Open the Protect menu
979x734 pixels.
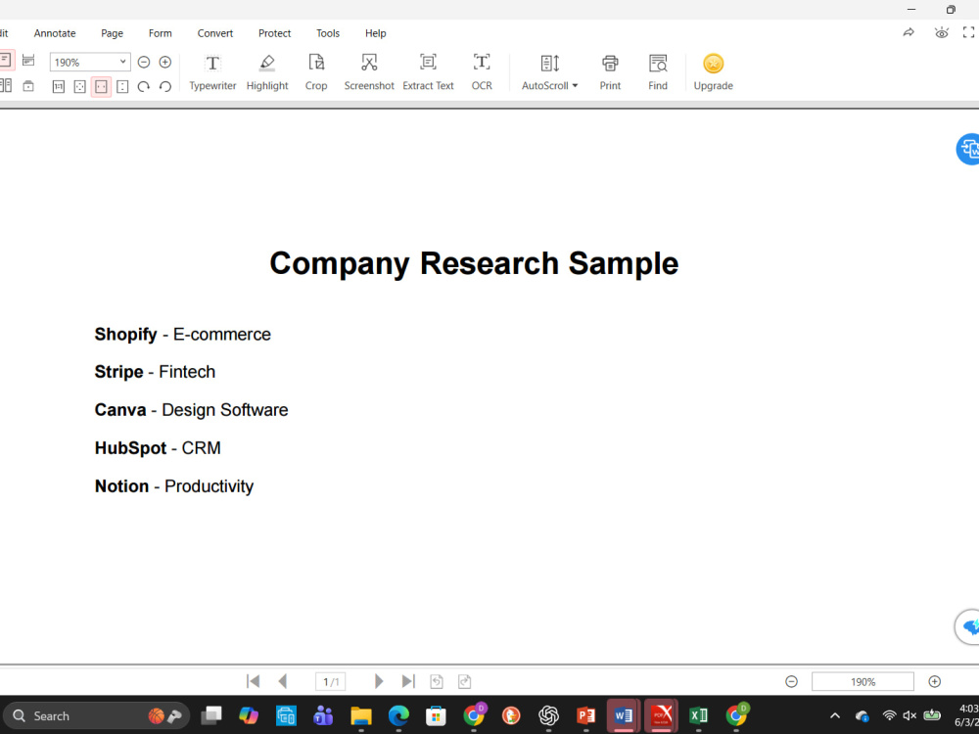(275, 33)
